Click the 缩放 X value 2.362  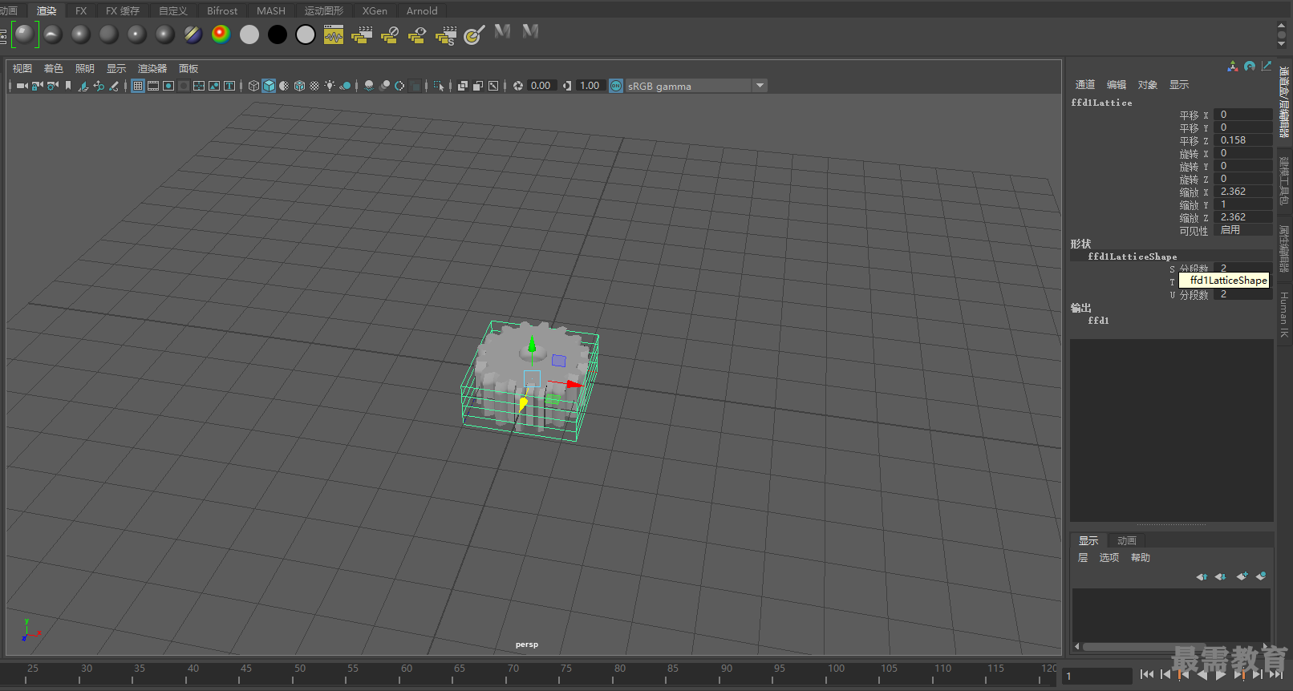click(1243, 192)
